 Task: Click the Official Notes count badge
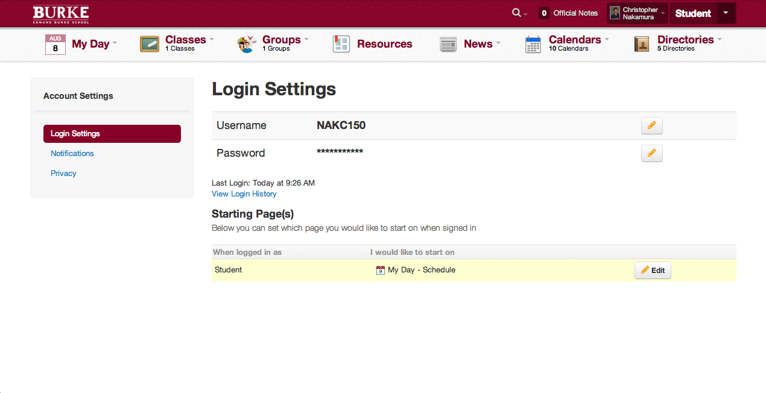[544, 13]
